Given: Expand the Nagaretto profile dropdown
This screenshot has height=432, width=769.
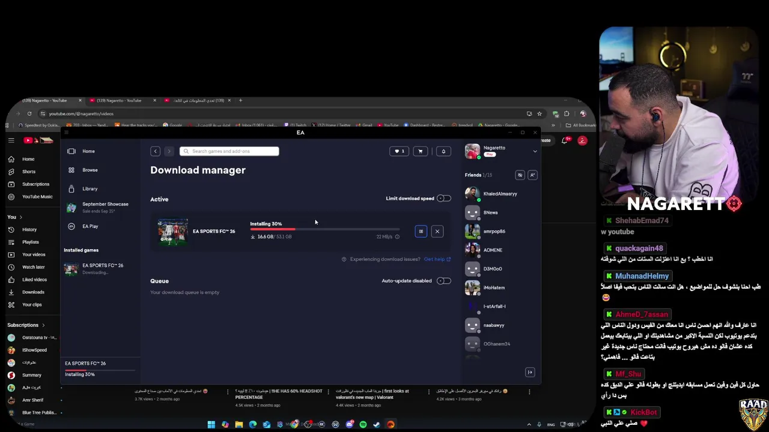Looking at the screenshot, I should (535, 151).
